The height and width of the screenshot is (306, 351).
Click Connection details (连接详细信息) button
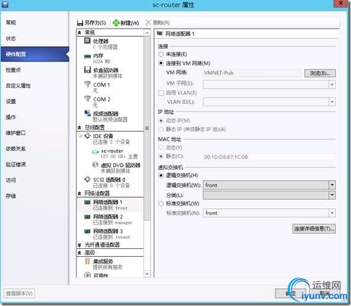tap(314, 229)
